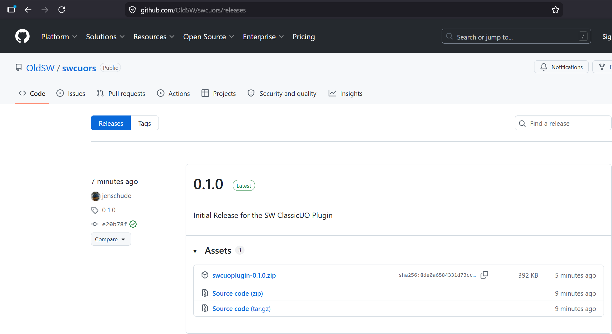Click the Public visibility badge

[x=110, y=68]
